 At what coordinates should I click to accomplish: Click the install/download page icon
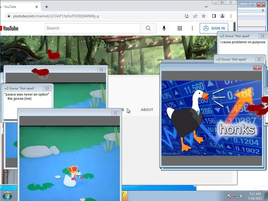click(187, 16)
